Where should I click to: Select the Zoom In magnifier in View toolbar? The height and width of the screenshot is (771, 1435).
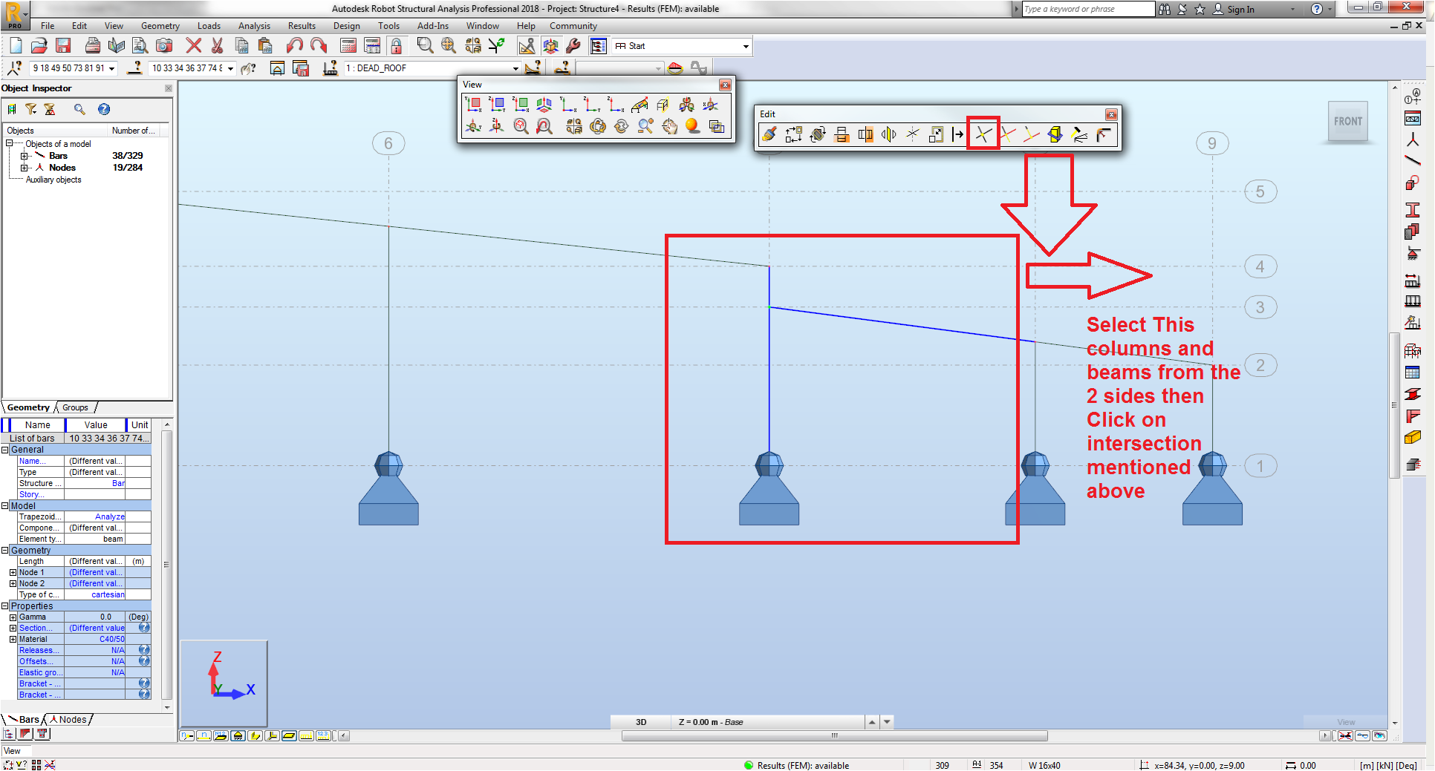[645, 128]
